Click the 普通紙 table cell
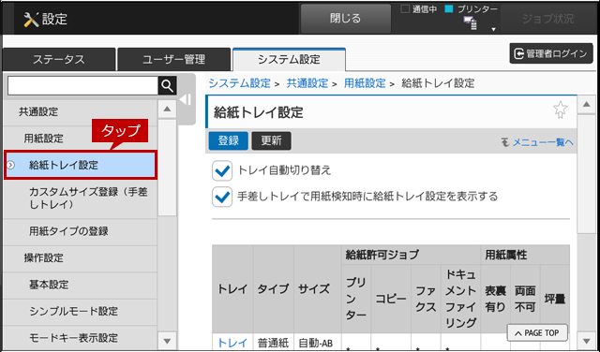 pos(273,343)
